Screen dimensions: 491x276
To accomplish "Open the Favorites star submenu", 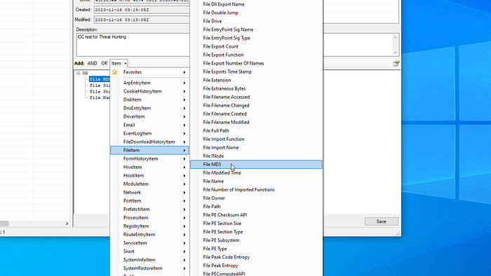I will [149, 72].
